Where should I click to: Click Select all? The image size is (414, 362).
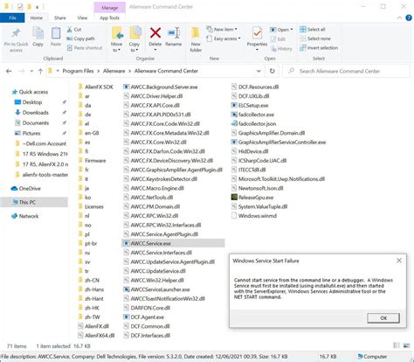point(313,30)
